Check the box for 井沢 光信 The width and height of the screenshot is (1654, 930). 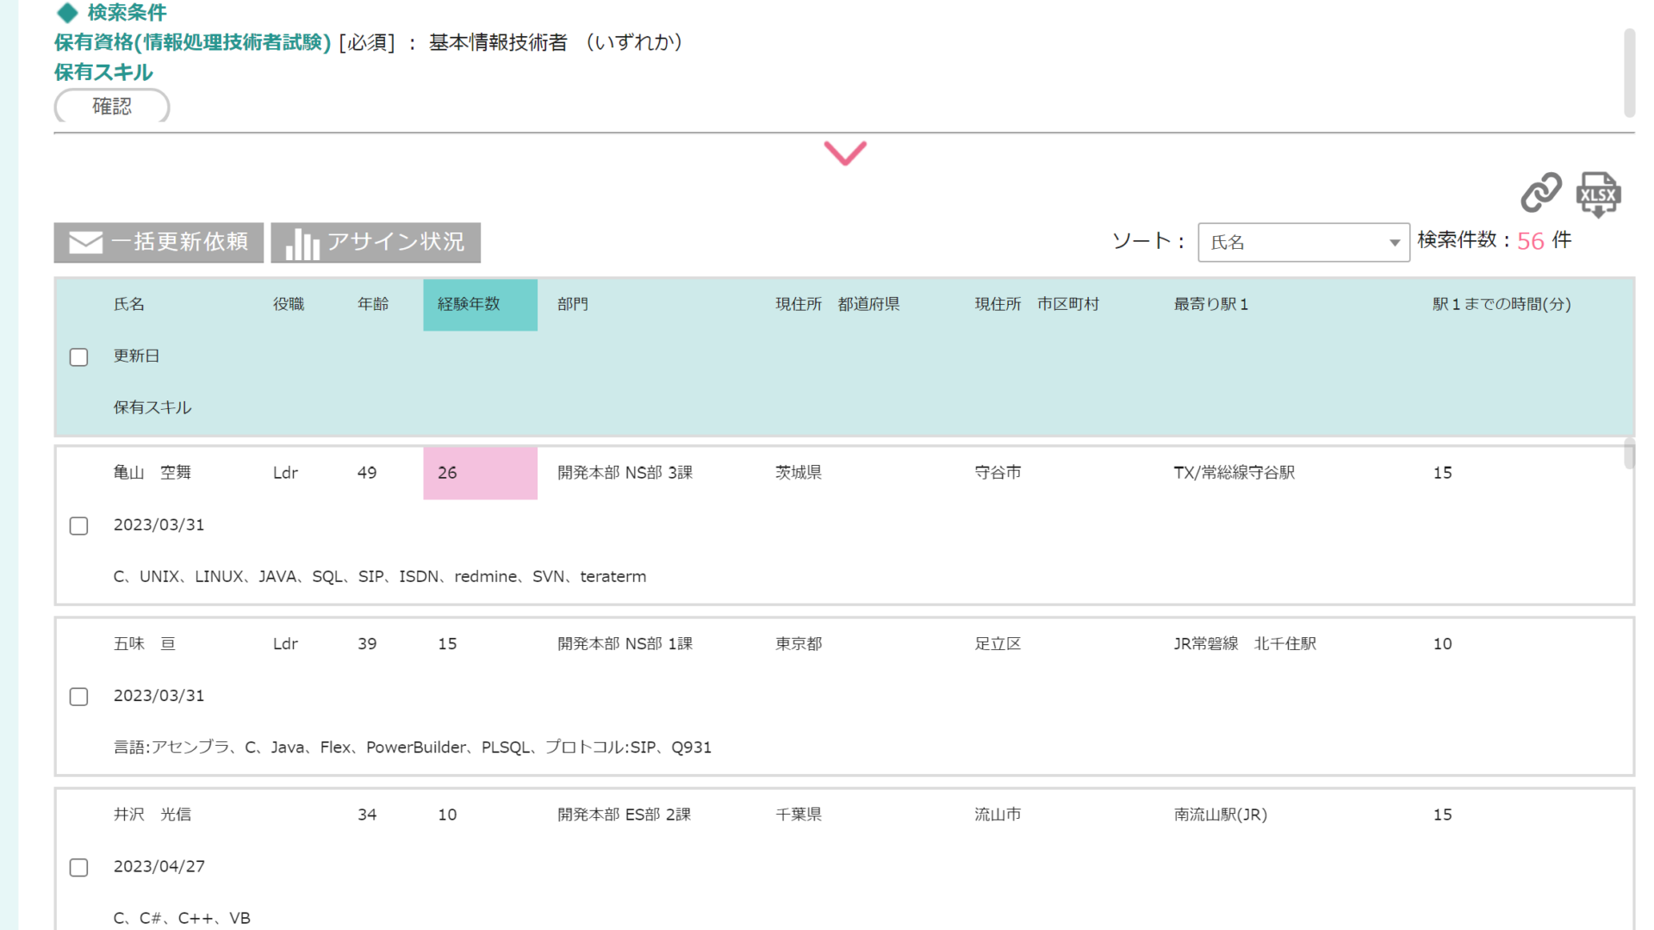[78, 867]
